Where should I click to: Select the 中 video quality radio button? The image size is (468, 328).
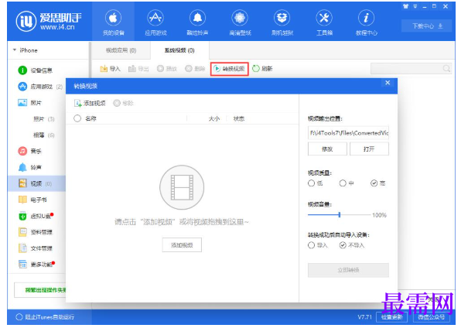point(343,183)
